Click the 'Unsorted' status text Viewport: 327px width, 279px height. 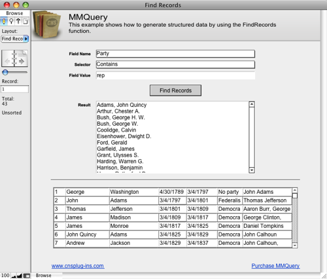(12, 113)
